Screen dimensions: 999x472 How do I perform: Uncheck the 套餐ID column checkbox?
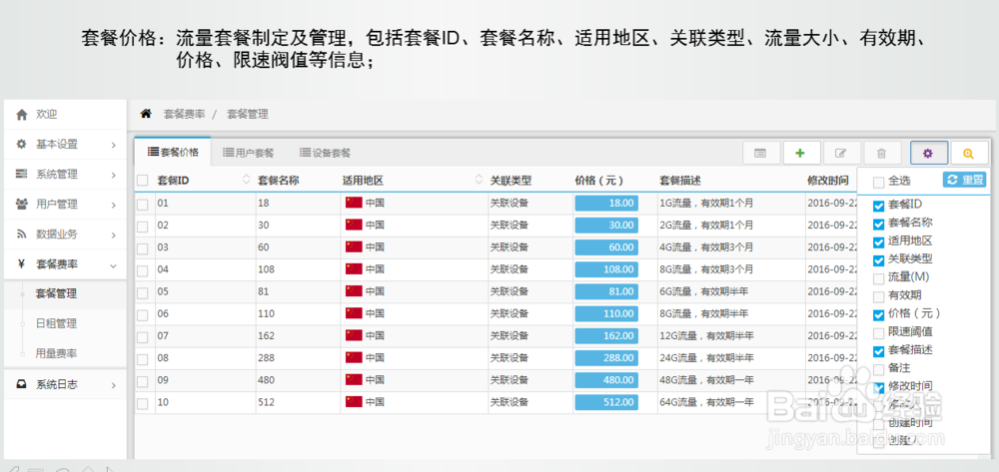[x=878, y=206]
